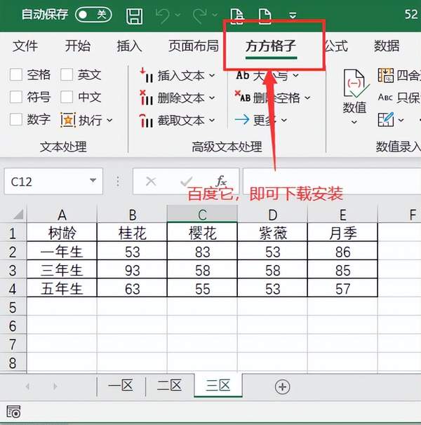Click the Ab 大小写 case icon
The width and height of the screenshot is (421, 425).
(243, 75)
